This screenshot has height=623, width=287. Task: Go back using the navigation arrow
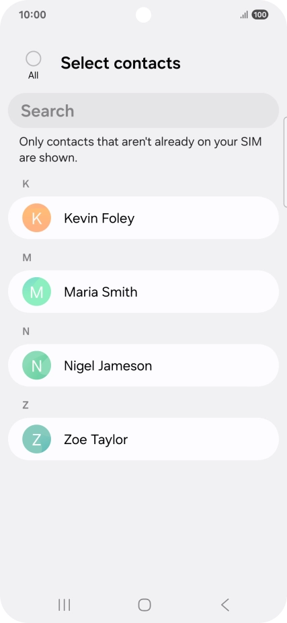tap(225, 605)
